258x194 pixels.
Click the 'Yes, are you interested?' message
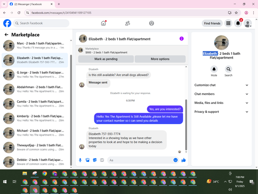165,109
